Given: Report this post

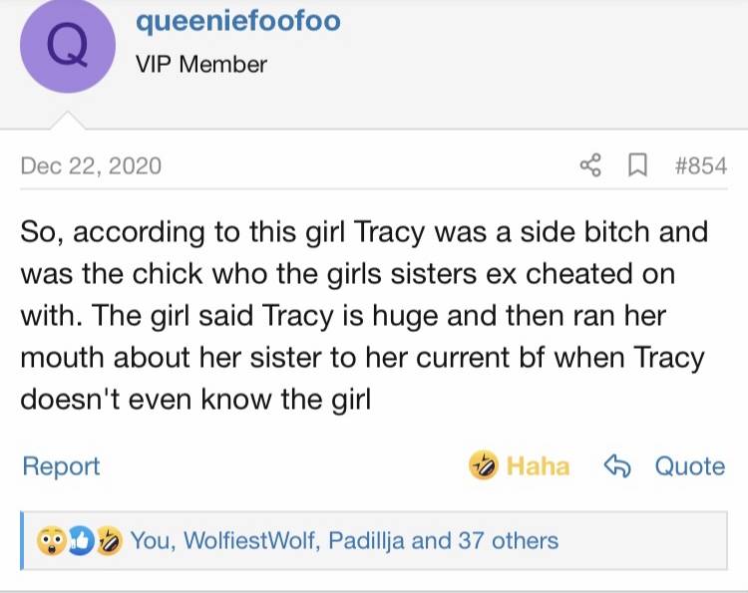Looking at the screenshot, I should tap(61, 466).
